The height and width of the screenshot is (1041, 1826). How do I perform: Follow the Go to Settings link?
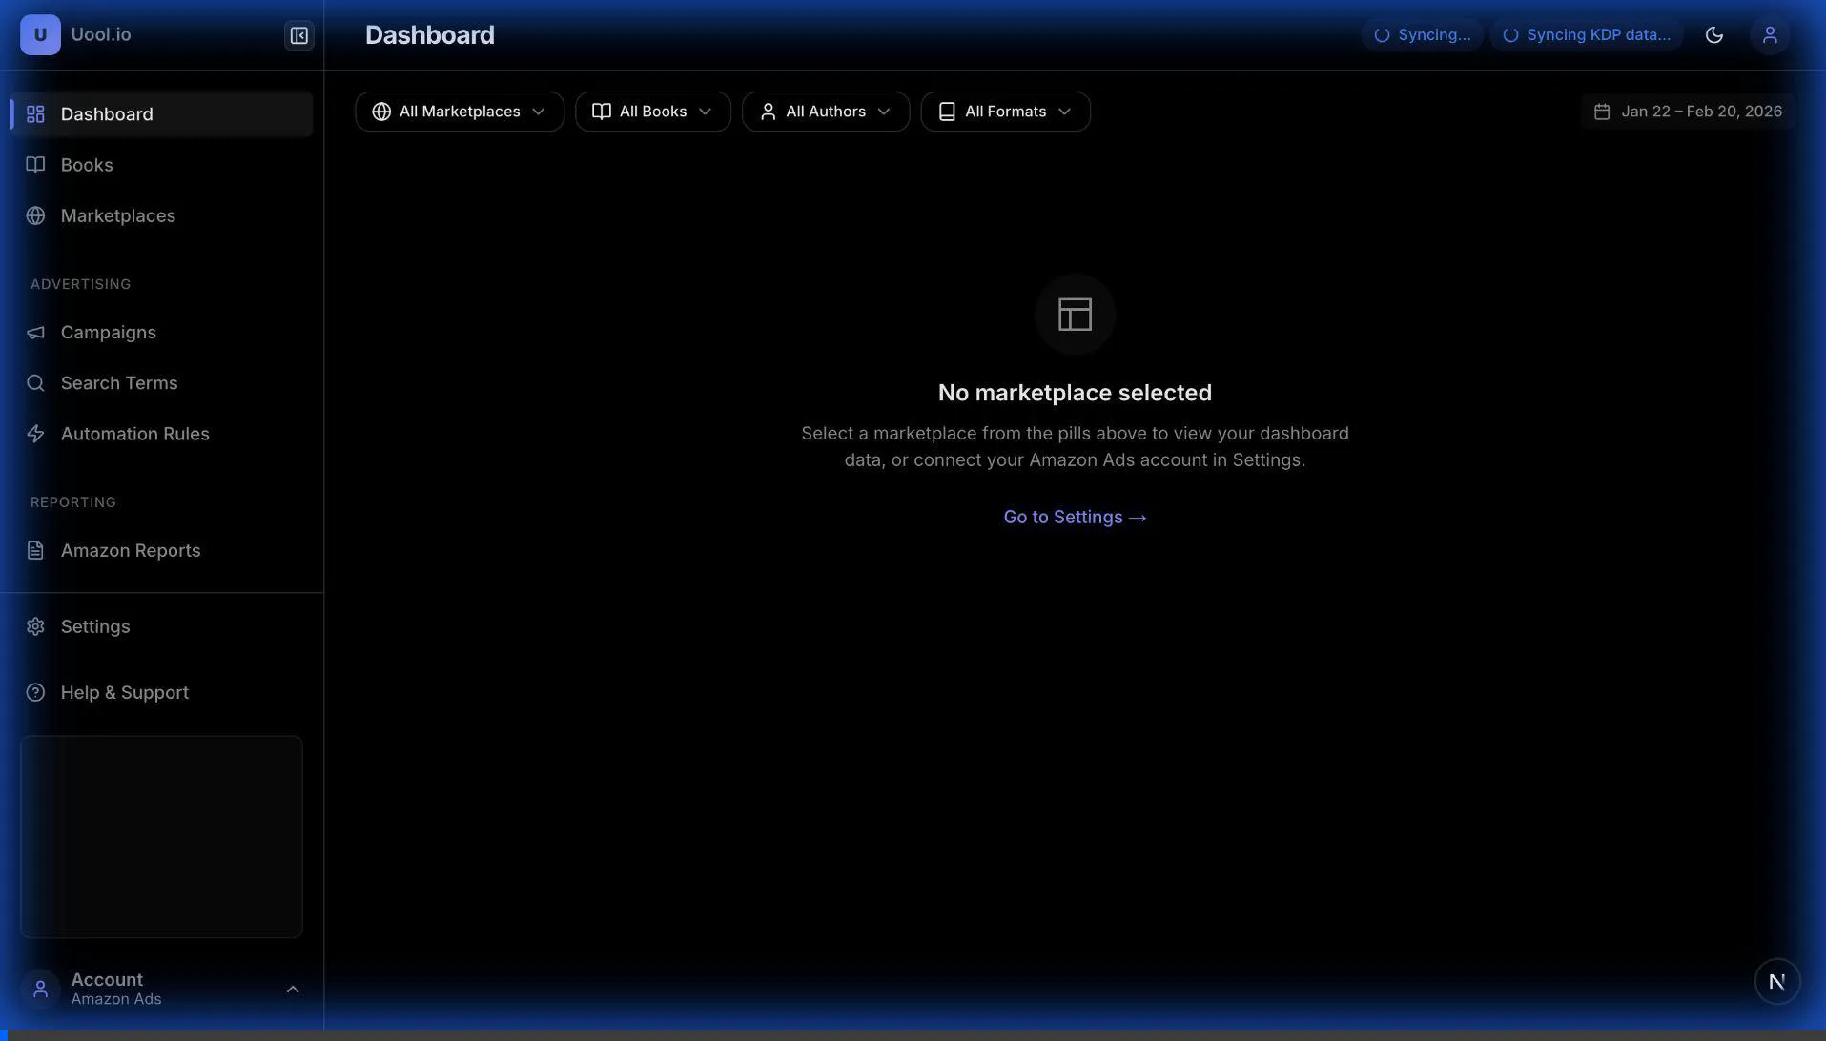pyautogui.click(x=1075, y=517)
